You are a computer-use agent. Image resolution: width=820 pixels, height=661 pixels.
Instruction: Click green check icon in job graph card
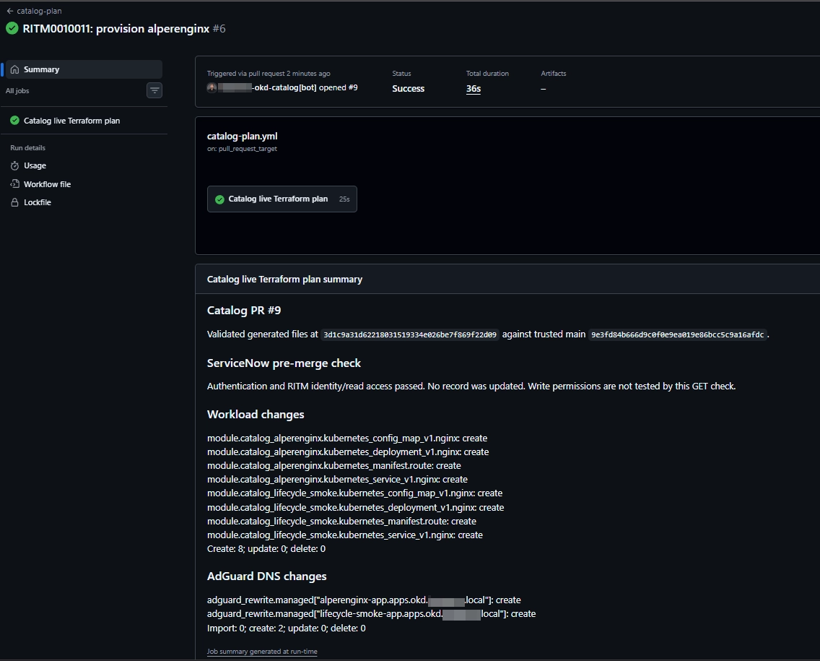[219, 199]
